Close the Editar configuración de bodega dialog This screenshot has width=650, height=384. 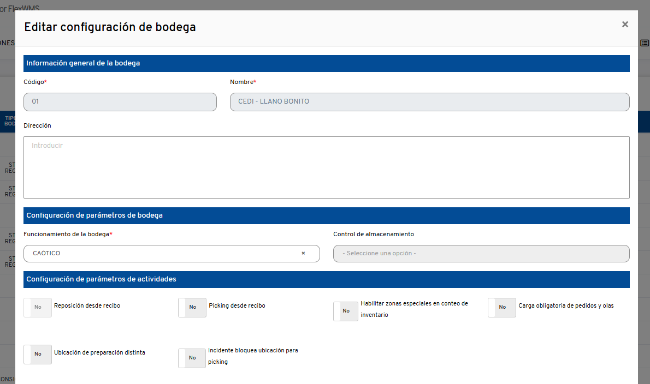point(625,24)
